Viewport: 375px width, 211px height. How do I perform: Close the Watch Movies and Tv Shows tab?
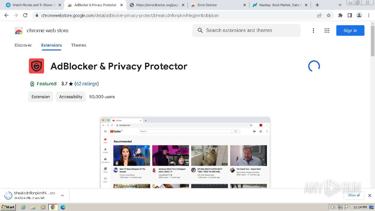coord(60,5)
